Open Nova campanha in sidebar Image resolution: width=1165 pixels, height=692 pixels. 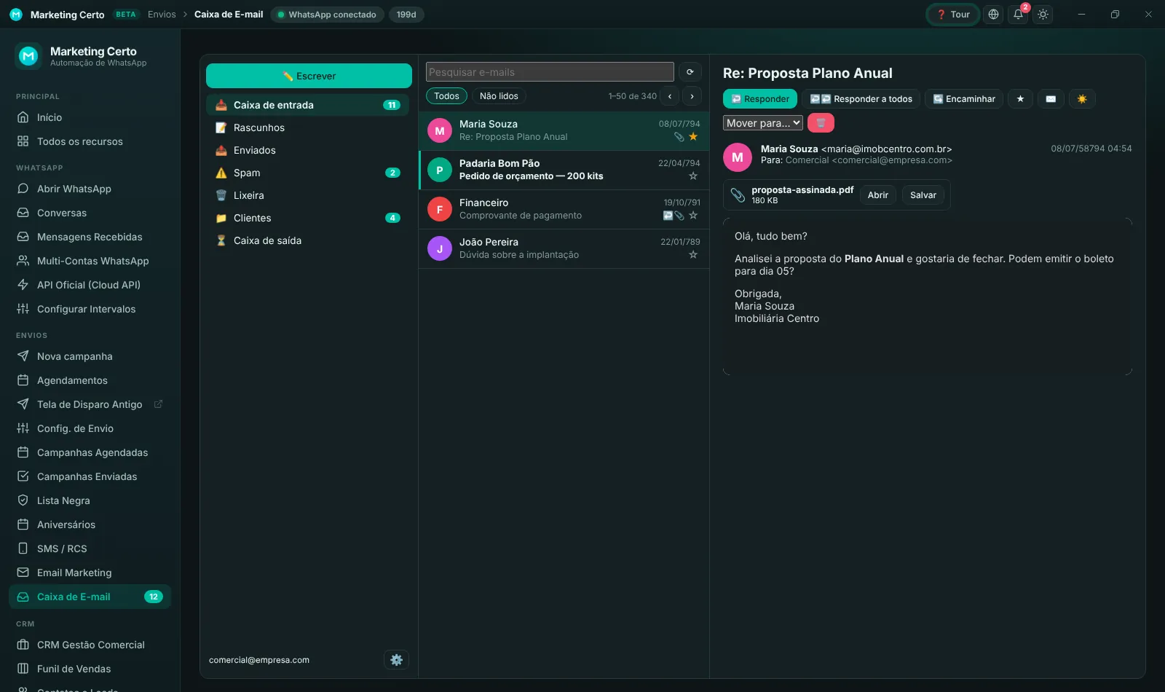(90, 356)
